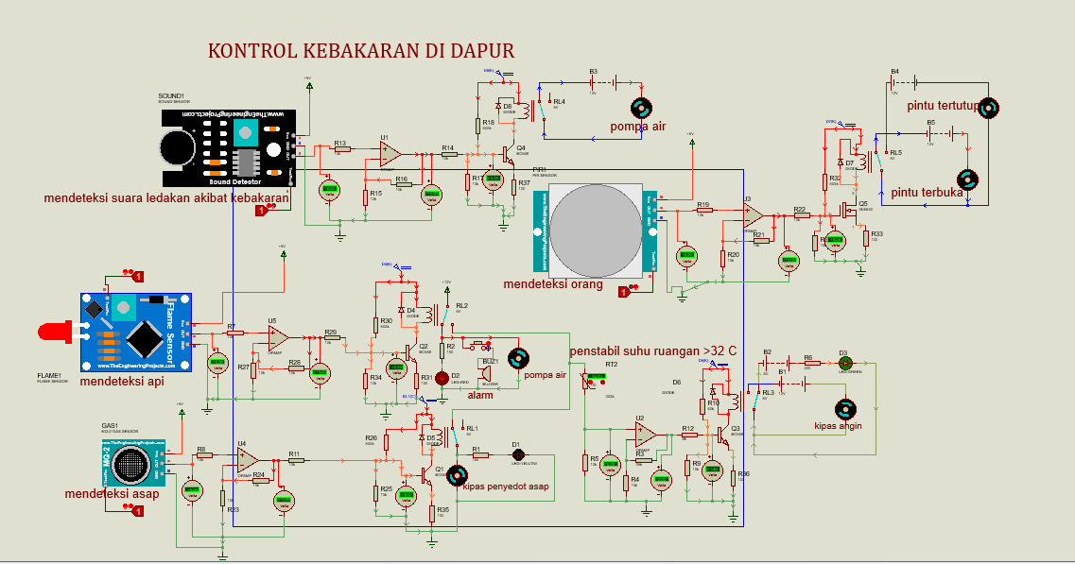Select the pompa air motor beside BUZ1
The image size is (1075, 564).
tap(518, 358)
